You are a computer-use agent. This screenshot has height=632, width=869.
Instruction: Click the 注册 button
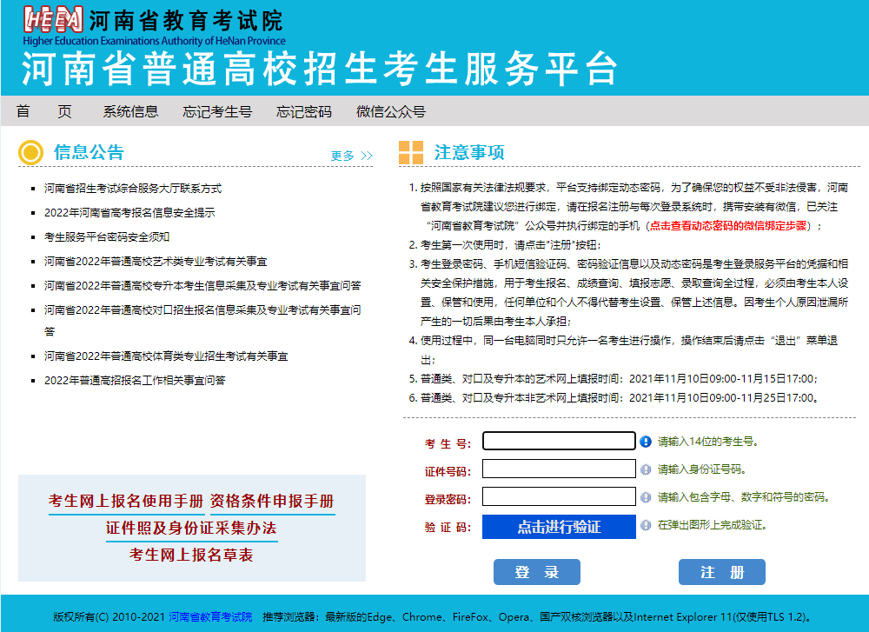point(721,572)
